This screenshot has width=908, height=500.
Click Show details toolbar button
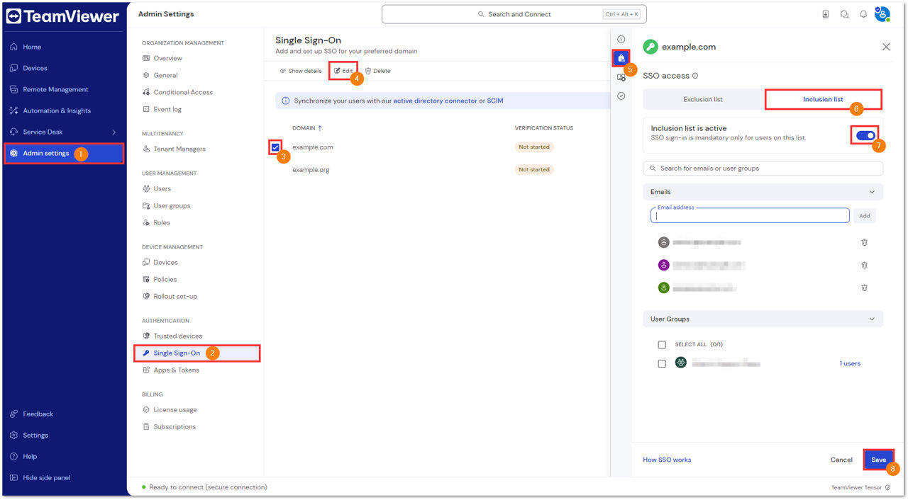[x=301, y=71]
